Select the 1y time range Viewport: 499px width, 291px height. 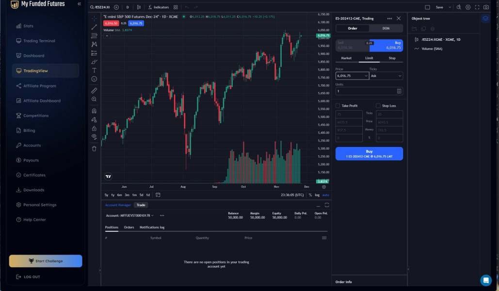(113, 195)
